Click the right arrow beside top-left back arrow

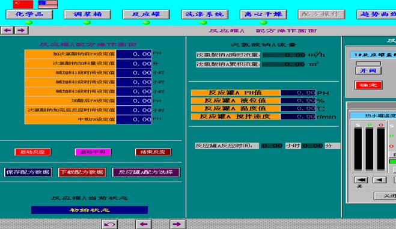[x=22, y=31]
